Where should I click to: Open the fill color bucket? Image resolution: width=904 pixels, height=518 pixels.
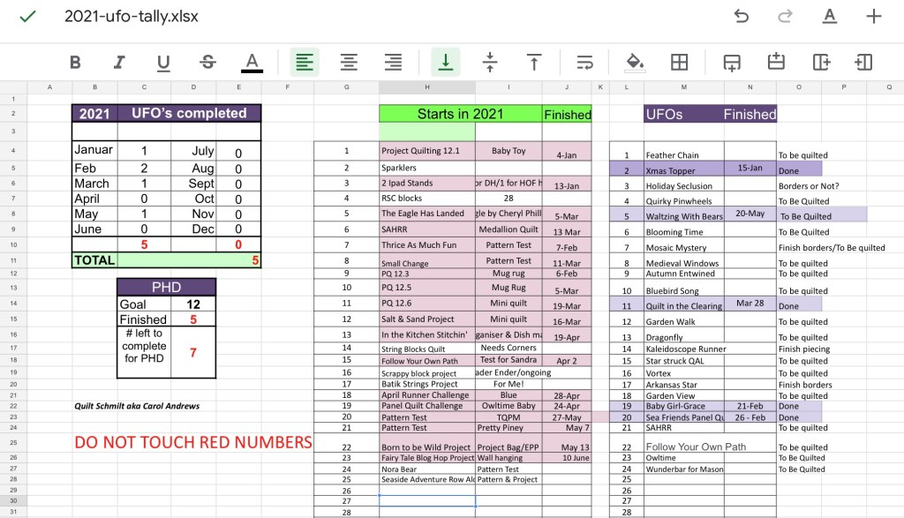pos(634,62)
